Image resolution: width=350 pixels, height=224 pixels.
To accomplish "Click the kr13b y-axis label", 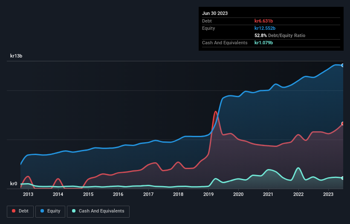I will [x=16, y=56].
